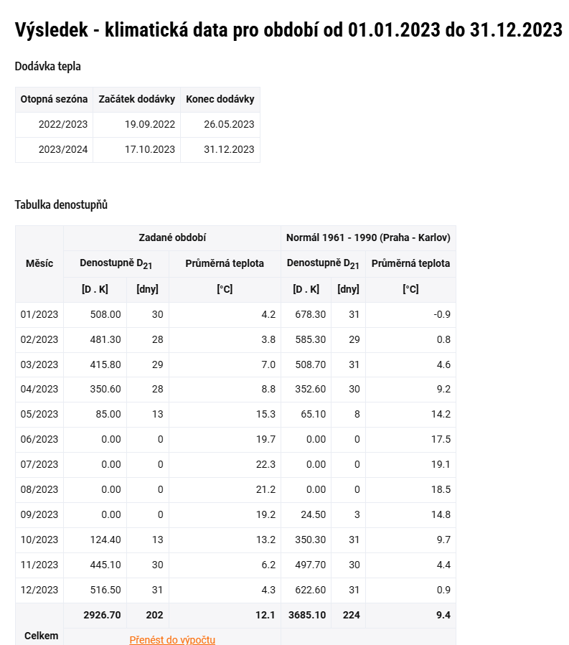This screenshot has width=569, height=645.
Task: Select the 2023/2024 heating season cell
Action: click(x=63, y=149)
